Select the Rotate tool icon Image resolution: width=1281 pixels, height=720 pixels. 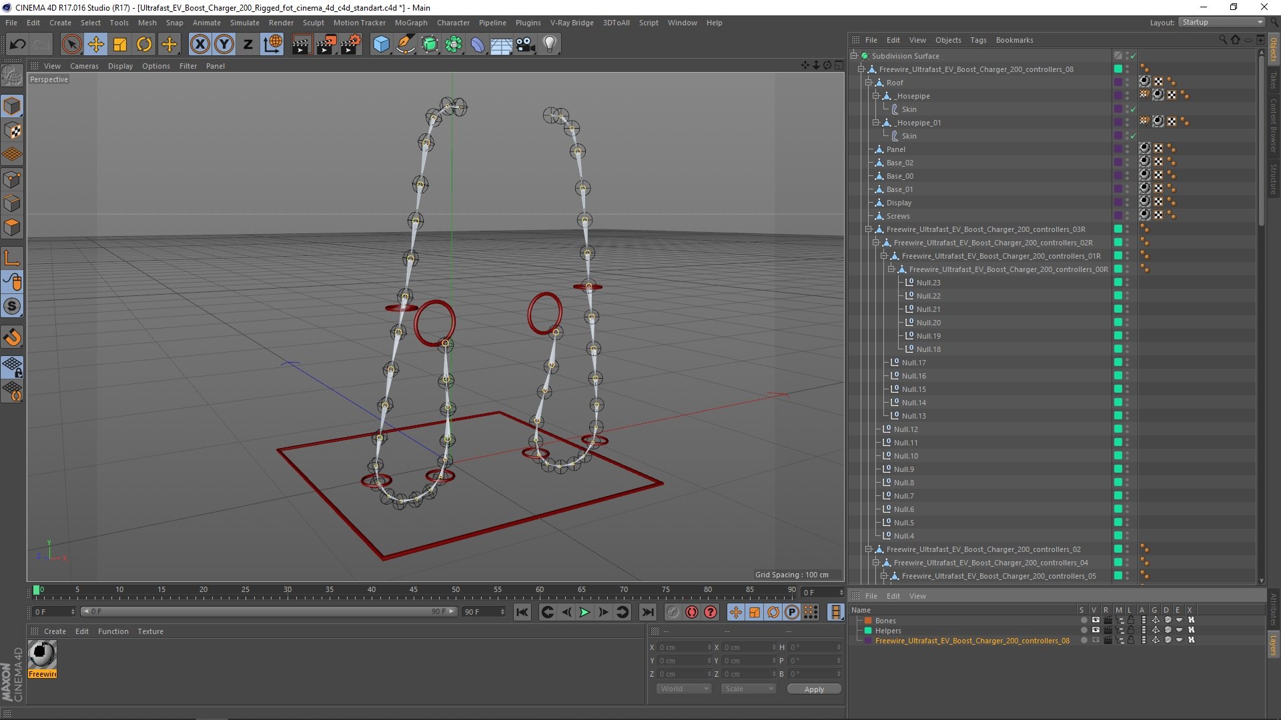144,45
